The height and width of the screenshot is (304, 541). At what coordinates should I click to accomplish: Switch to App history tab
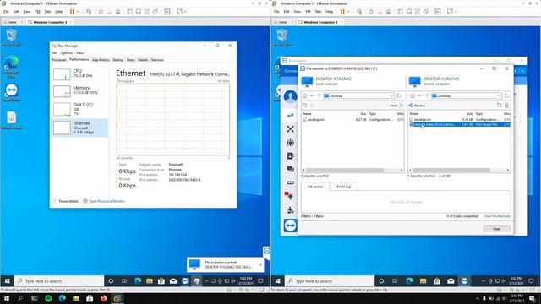[101, 60]
